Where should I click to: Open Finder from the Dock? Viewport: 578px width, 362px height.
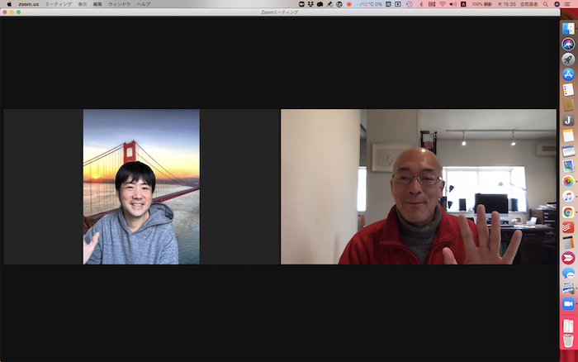[x=568, y=29]
